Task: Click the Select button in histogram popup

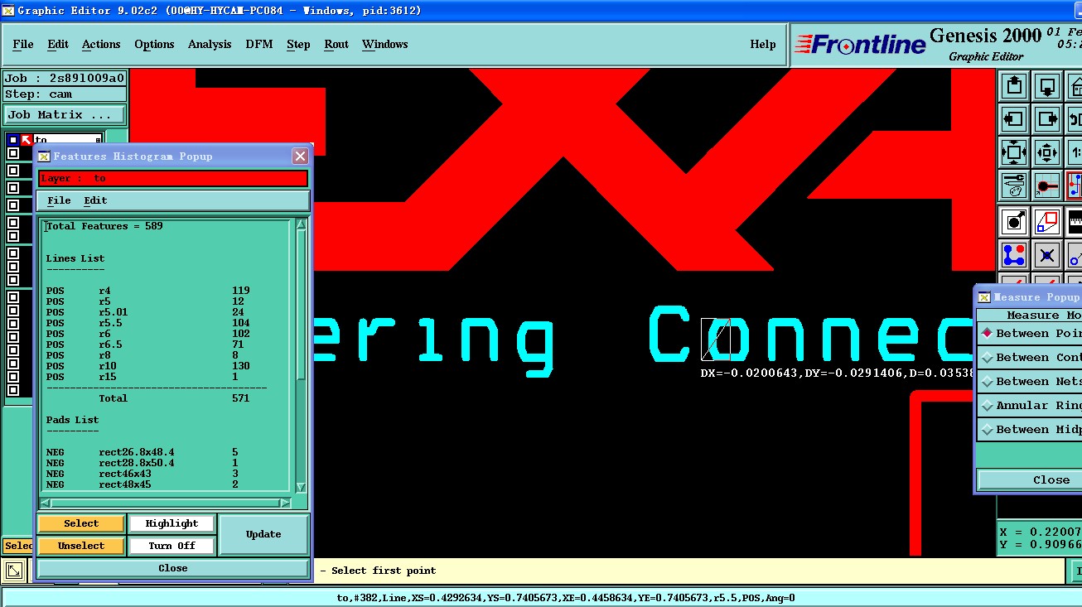Action: pos(81,523)
